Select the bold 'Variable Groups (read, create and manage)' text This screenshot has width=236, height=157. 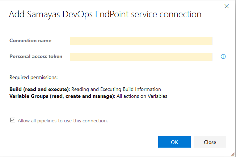[x=62, y=96]
